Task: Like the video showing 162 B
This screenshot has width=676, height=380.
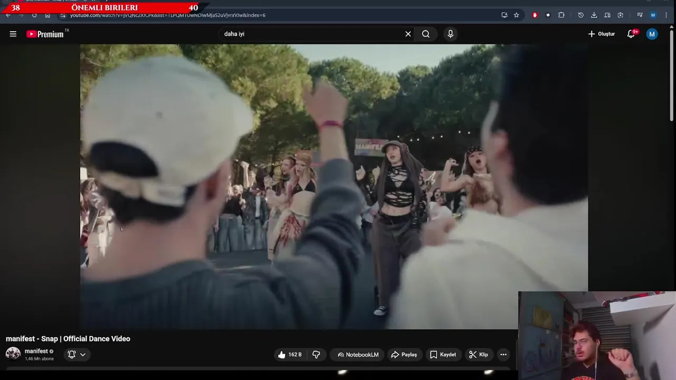Action: pyautogui.click(x=289, y=355)
